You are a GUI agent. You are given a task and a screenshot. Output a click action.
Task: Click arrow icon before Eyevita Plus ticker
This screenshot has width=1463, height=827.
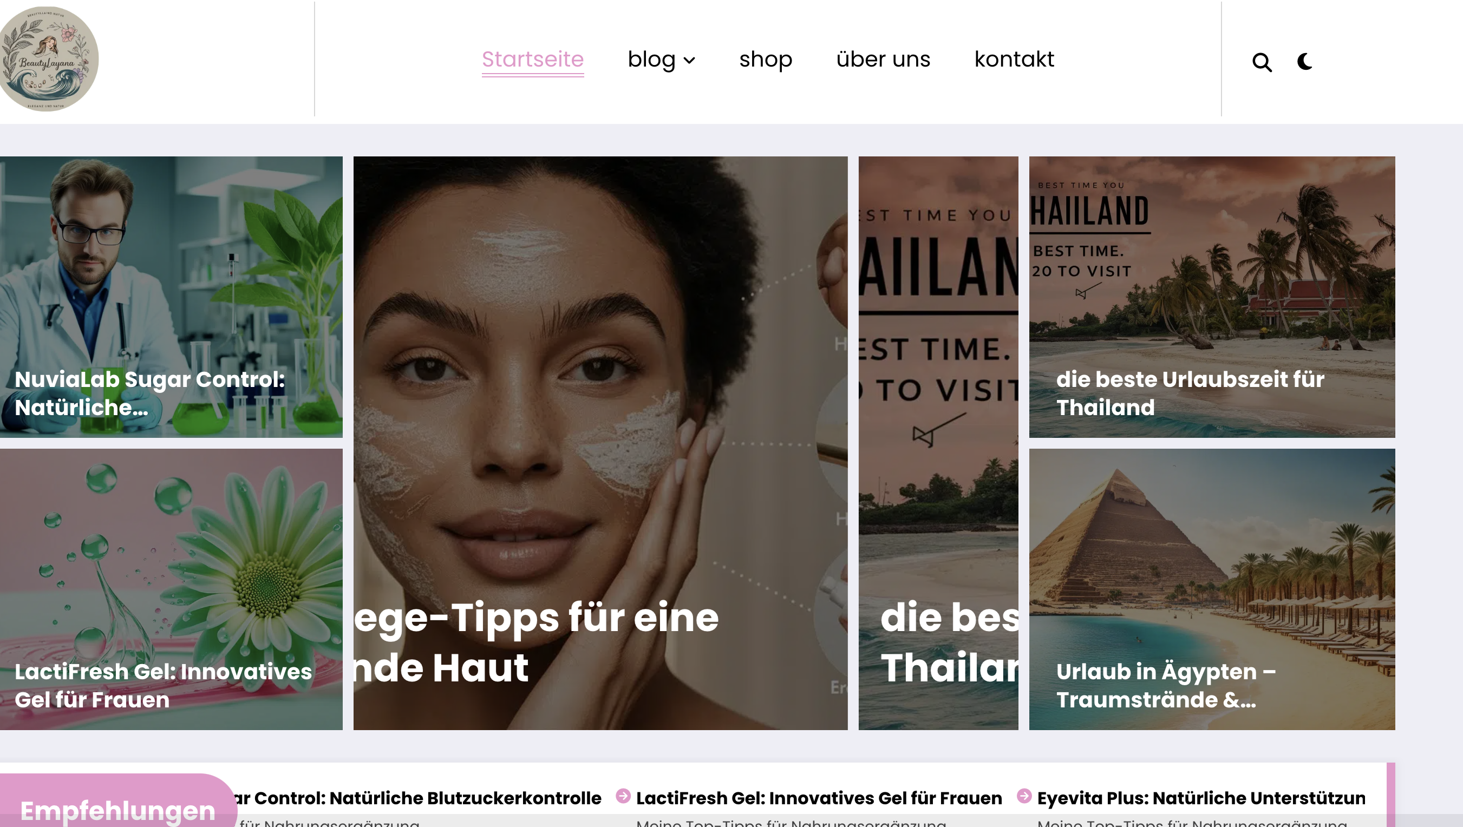(1024, 796)
